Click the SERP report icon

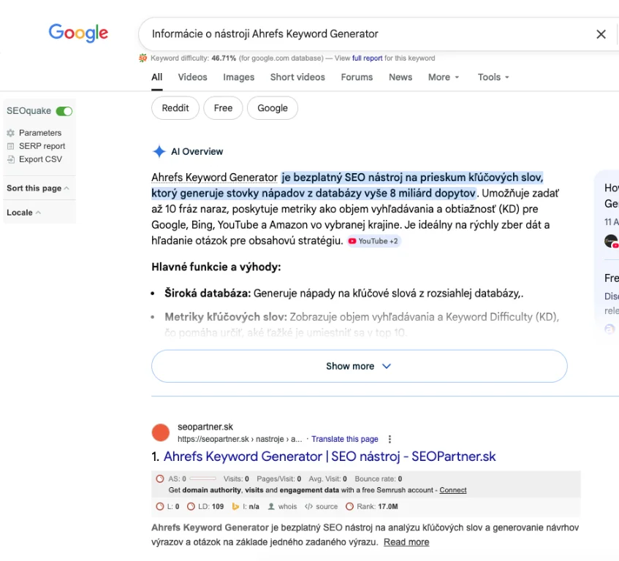(x=11, y=146)
